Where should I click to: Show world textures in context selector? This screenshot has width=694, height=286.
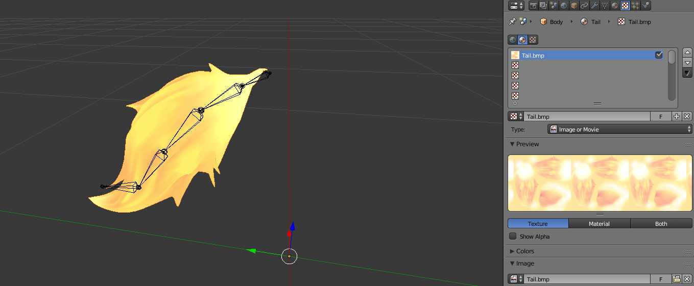pos(512,40)
